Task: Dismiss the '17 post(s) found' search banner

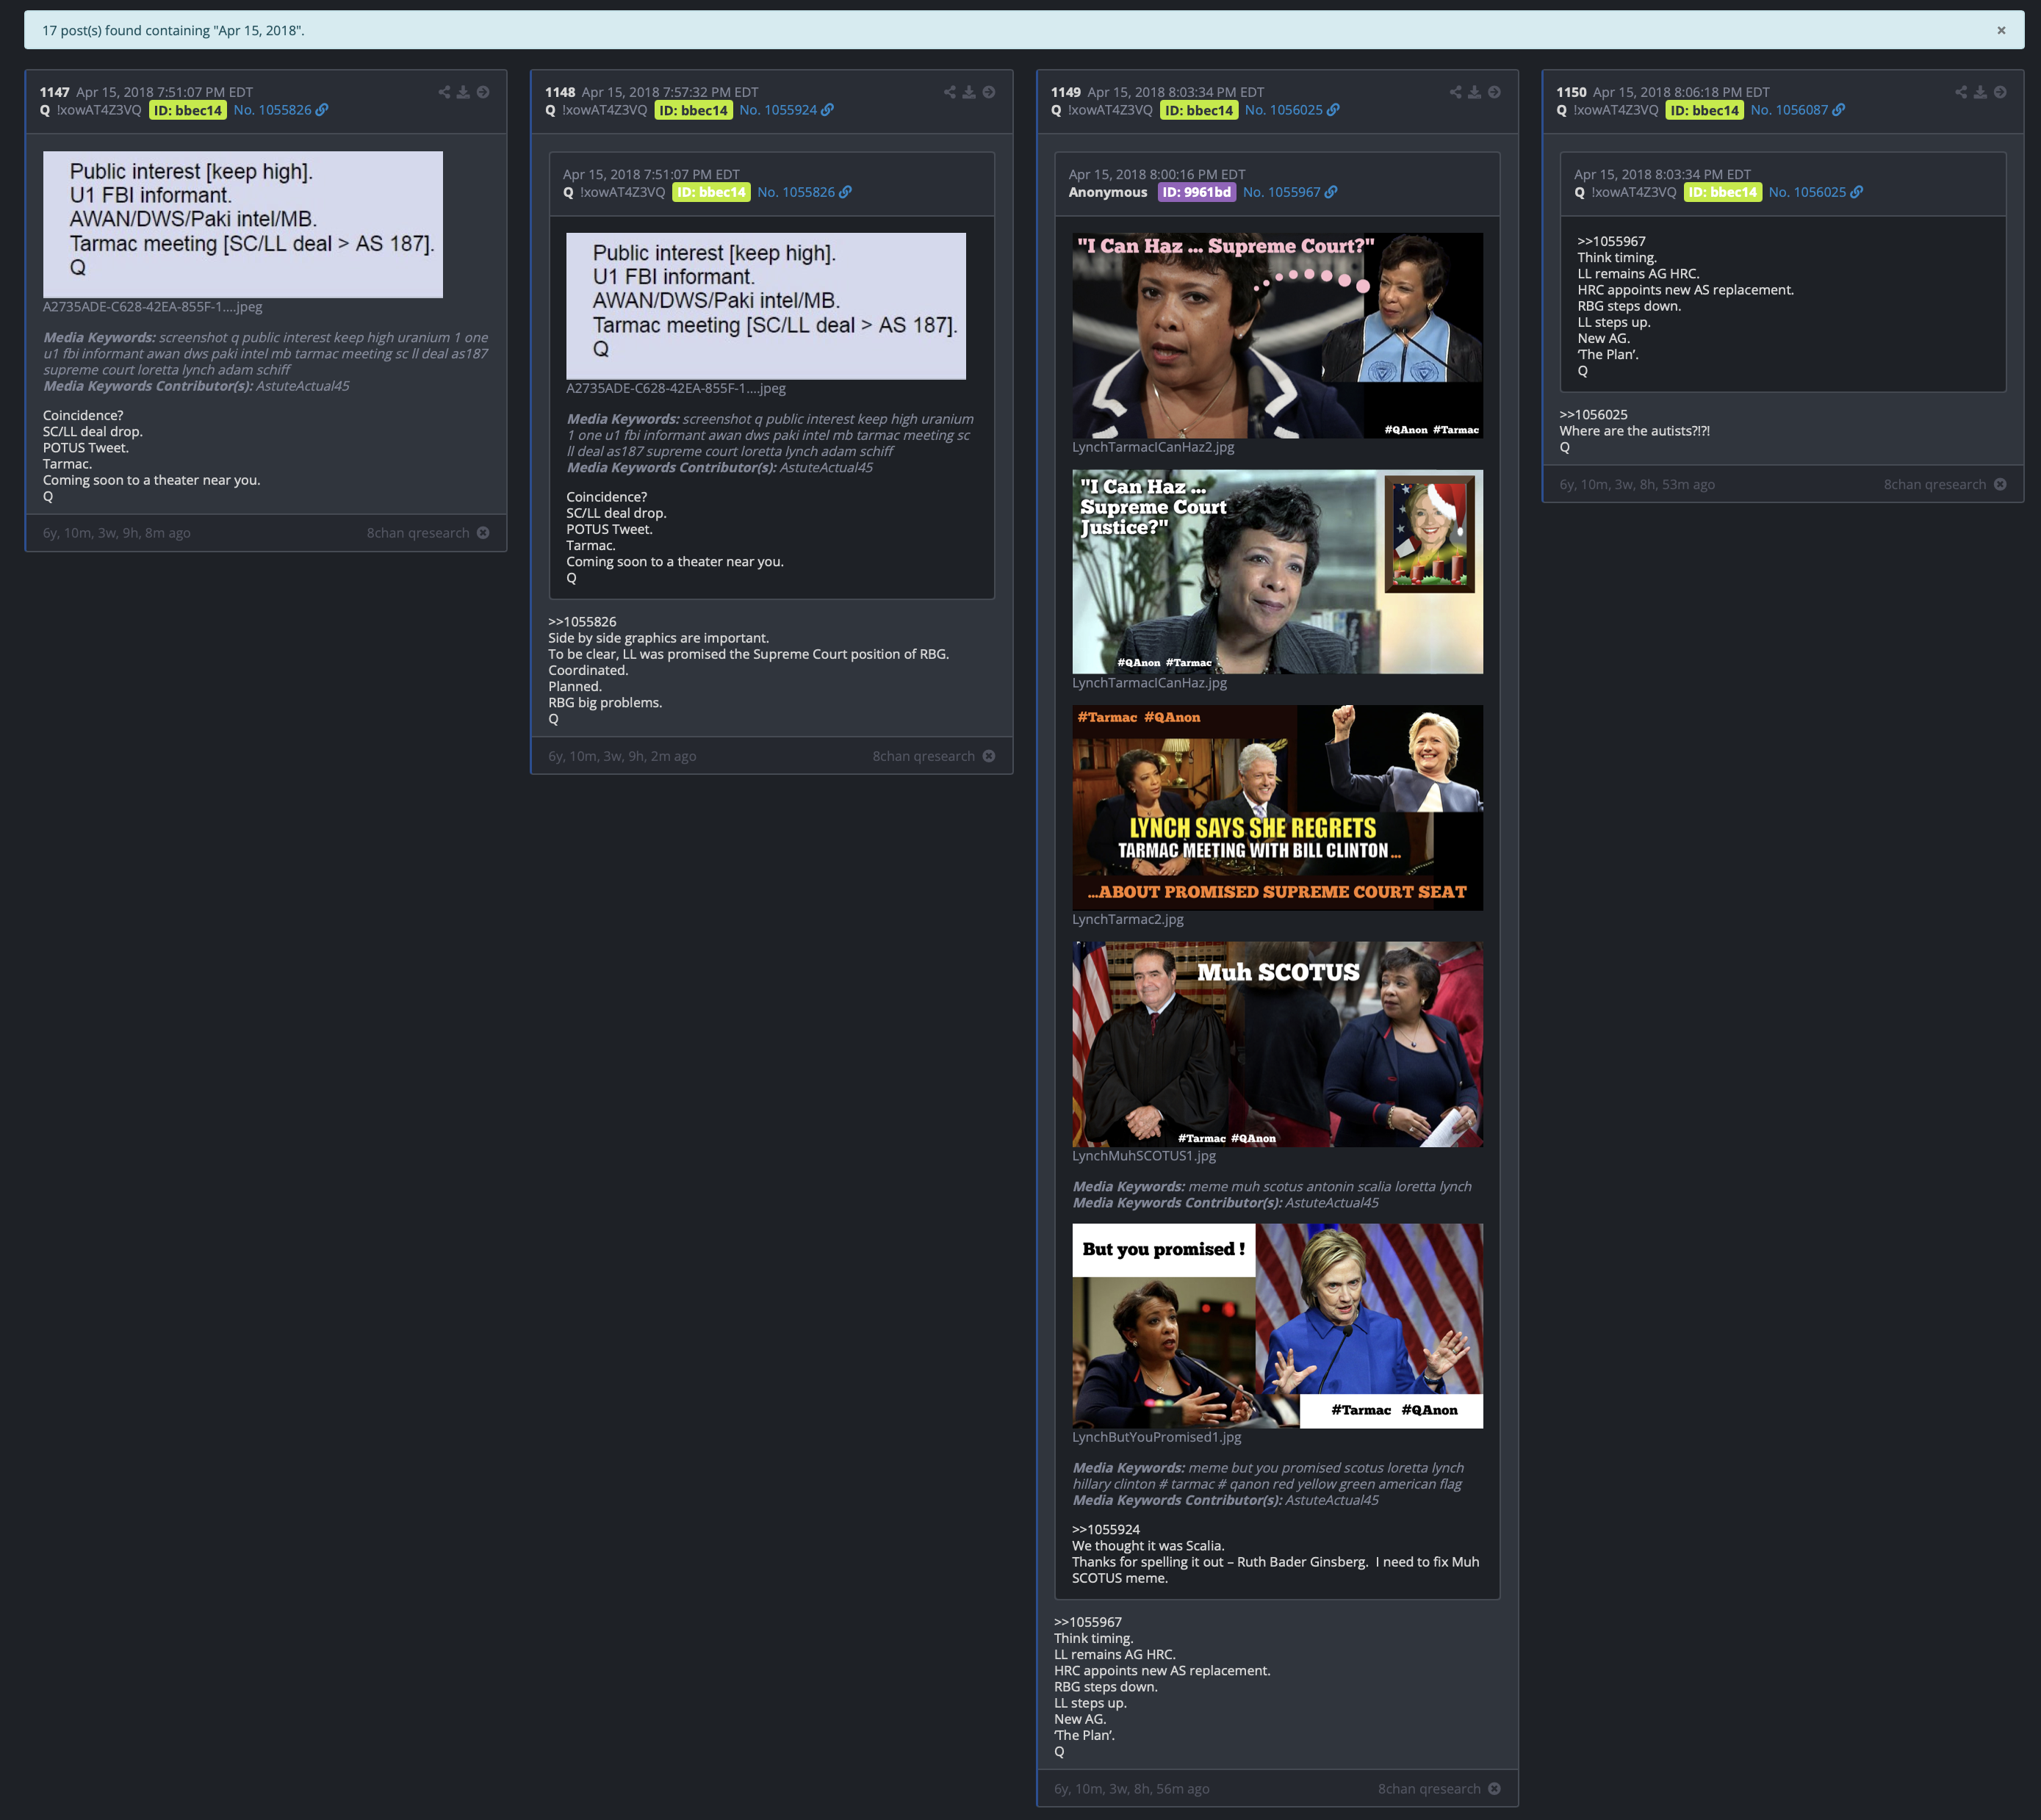Action: 2001,30
